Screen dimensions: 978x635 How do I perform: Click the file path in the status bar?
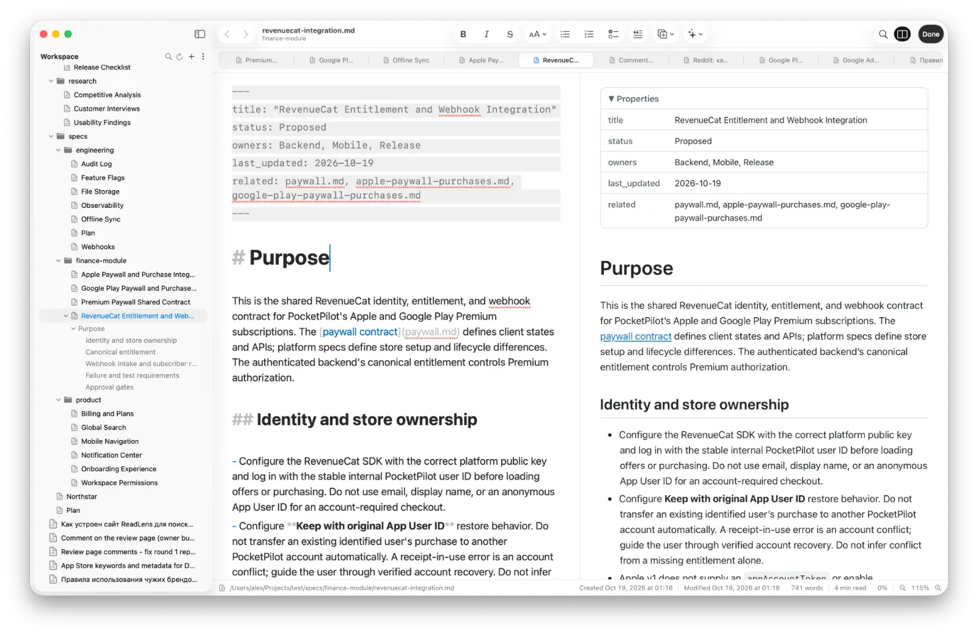point(342,588)
